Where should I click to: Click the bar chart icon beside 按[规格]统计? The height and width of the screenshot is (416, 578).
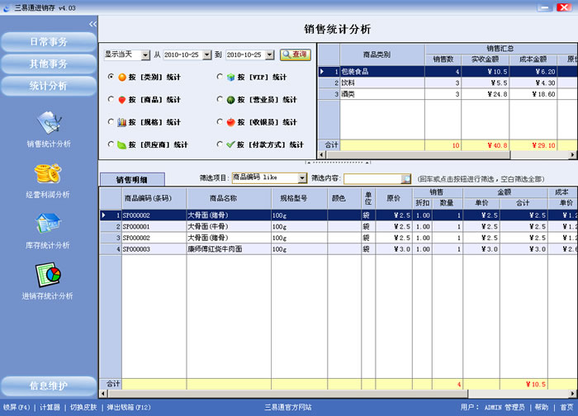122,122
